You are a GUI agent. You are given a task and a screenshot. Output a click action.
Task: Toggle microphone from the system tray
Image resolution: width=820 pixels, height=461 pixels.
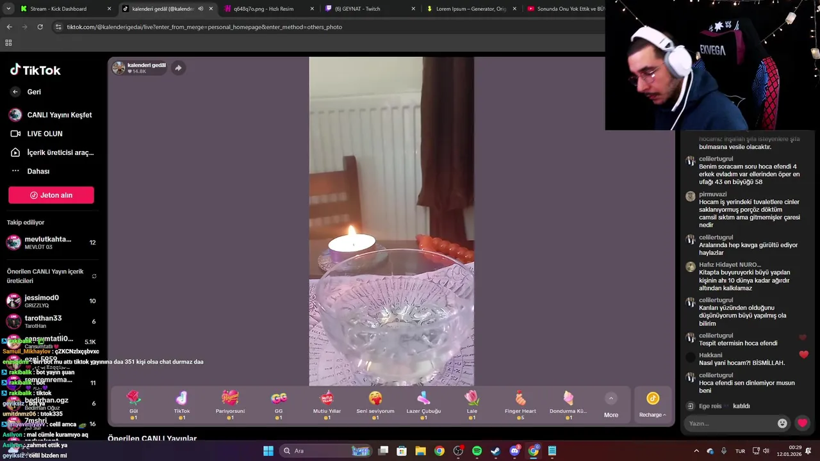(724, 451)
